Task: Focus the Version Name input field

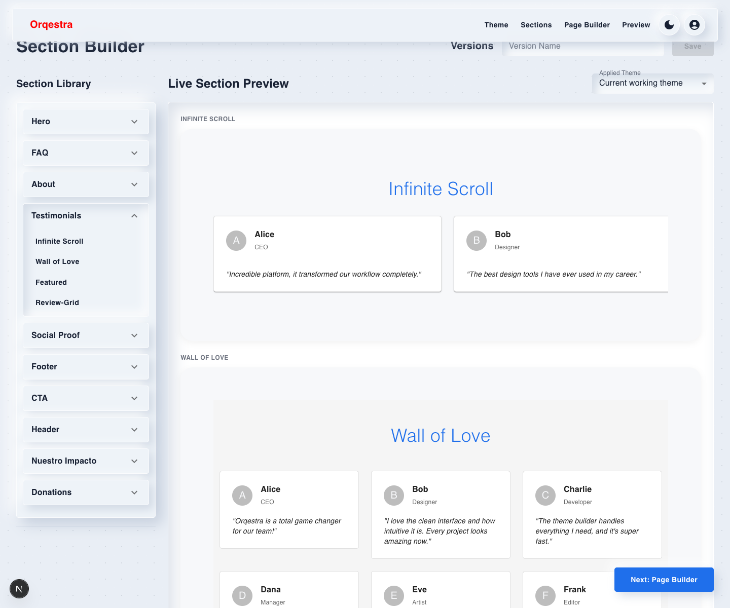Action: pyautogui.click(x=583, y=46)
